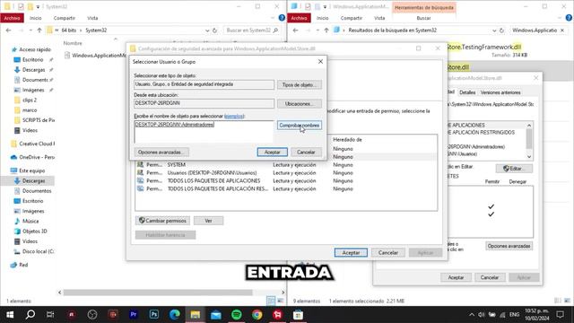Click Aceptar in properties window
The image size is (574, 323).
click(x=456, y=277)
